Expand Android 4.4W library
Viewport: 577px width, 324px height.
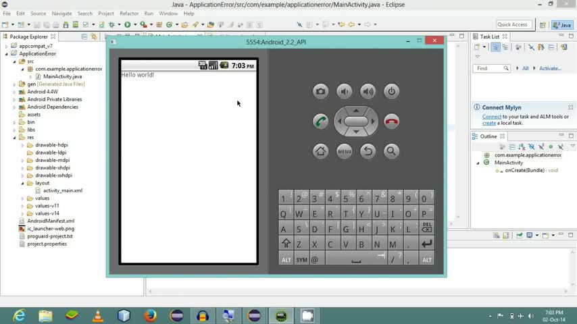(14, 92)
